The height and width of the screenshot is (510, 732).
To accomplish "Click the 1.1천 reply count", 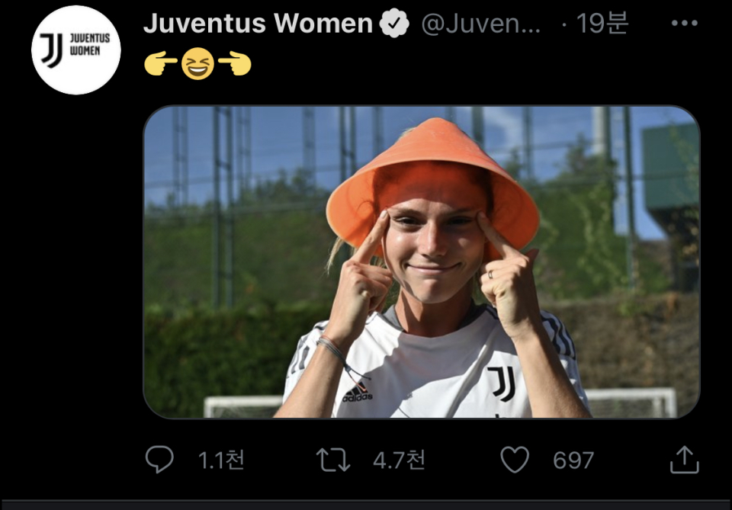I will [221, 460].
